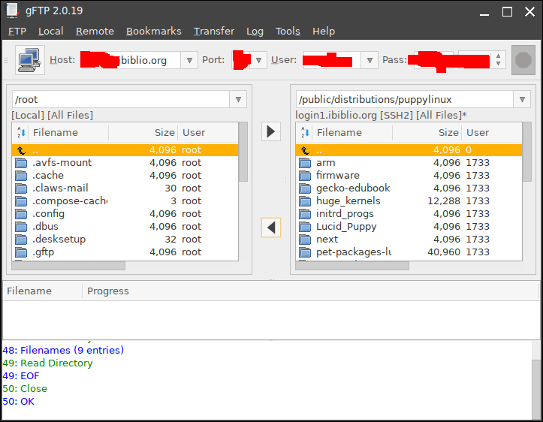Open remote path history dropdown
This screenshot has width=543, height=422.
point(522,99)
